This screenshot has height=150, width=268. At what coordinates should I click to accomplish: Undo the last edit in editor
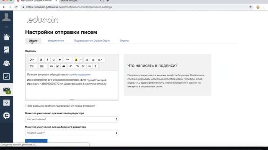(x=71, y=66)
